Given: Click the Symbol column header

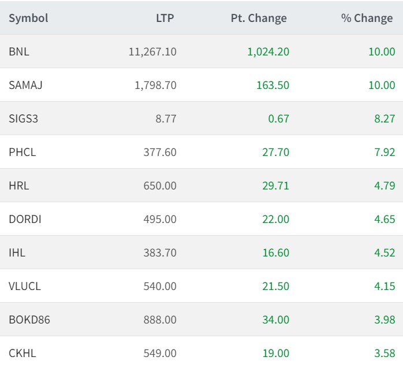Looking at the screenshot, I should click(28, 18).
